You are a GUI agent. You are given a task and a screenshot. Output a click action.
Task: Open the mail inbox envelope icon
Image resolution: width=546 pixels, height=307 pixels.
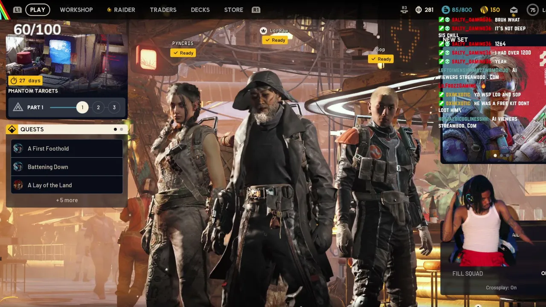point(514,10)
